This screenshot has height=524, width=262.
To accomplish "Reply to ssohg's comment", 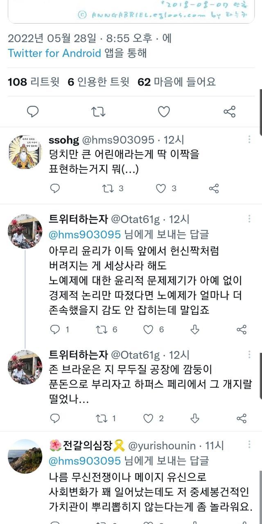I will pos(55,188).
